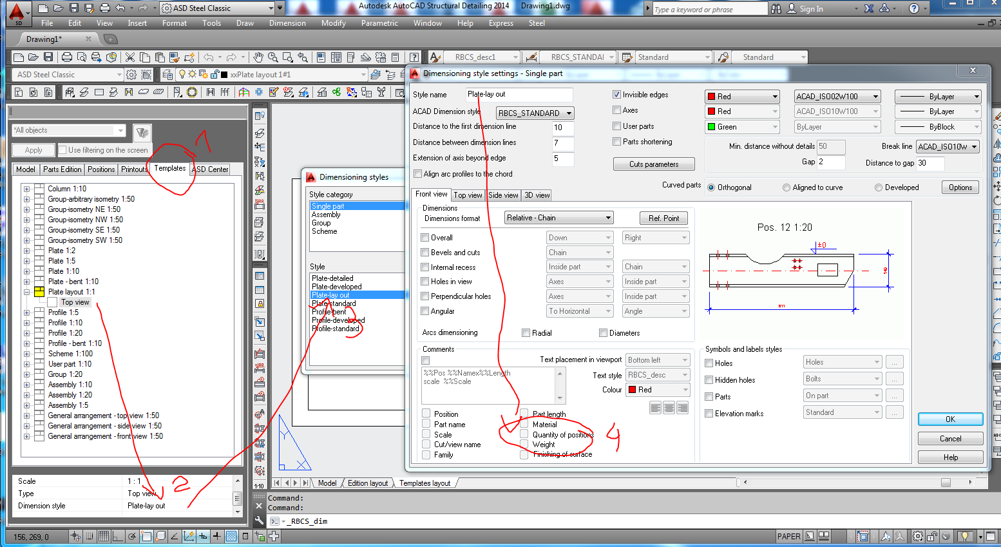Viewport: 1001px width, 547px height.
Task: Select the Developed radio button
Action: (878, 187)
